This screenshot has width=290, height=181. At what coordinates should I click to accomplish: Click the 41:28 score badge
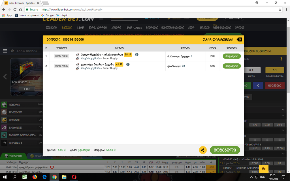pos(119,64)
